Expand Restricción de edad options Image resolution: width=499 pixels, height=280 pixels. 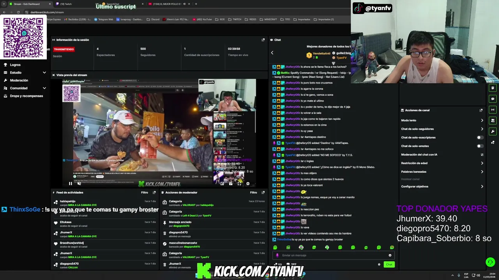[482, 163]
